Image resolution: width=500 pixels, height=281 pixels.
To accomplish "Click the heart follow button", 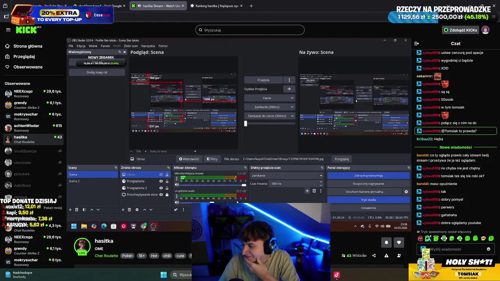I will 399,242.
